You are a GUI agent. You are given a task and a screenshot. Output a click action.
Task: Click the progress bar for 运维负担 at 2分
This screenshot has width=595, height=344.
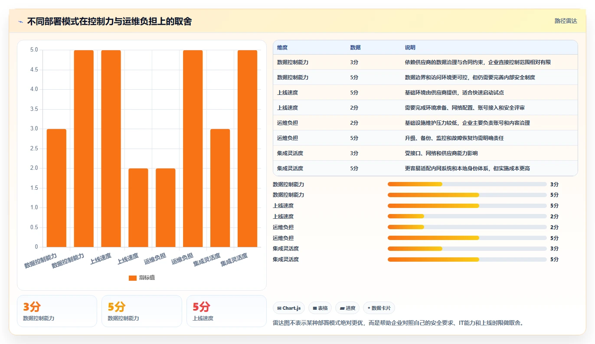(467, 227)
